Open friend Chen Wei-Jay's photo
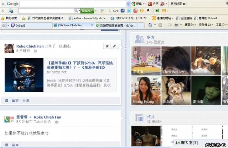The width and height of the screenshot is (228, 148). [176, 61]
